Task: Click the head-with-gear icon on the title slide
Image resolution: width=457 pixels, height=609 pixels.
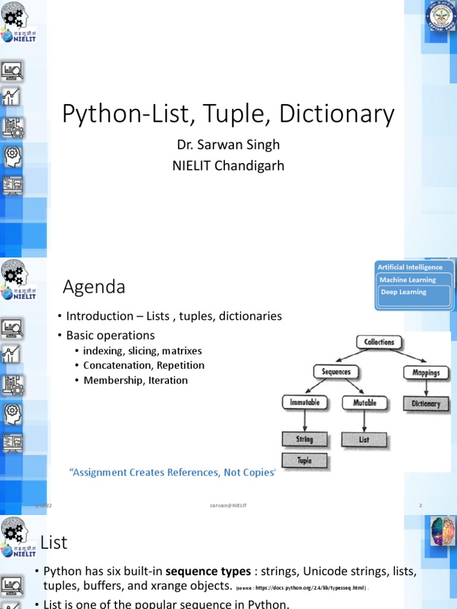Action: coord(12,156)
